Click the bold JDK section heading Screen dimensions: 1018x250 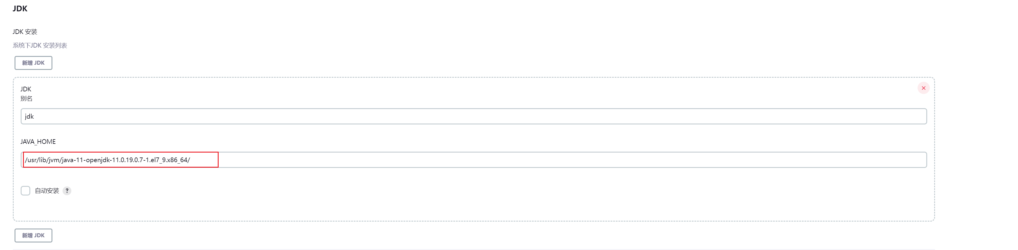(20, 9)
